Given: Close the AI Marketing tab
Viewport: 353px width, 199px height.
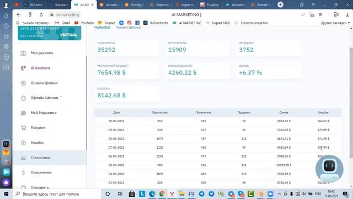Looking at the screenshot, I should click(92, 4).
